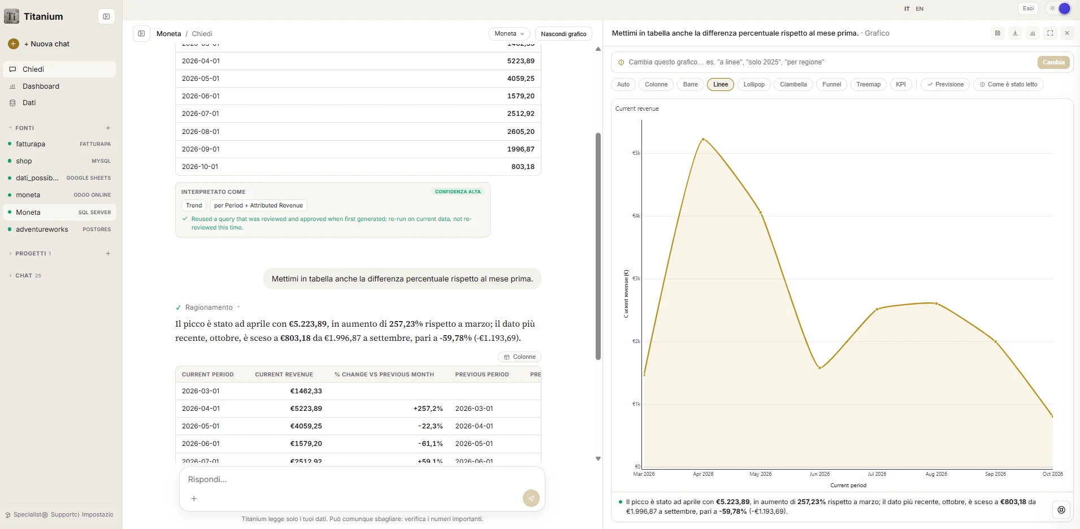Focus the 'Cambia questo grafico' input field
Screen dimensions: 1080x529
[x=825, y=62]
